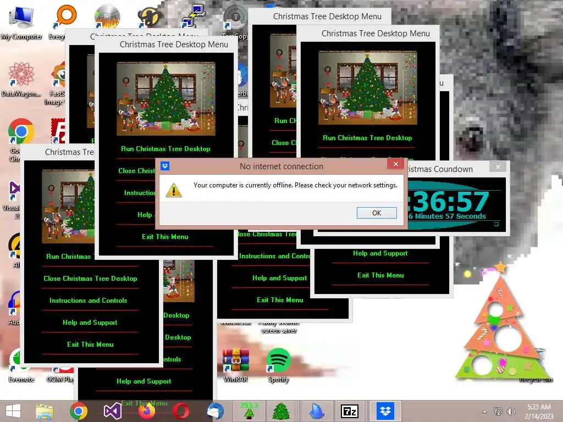Image resolution: width=563 pixels, height=422 pixels.
Task: Open network status in the system tray
Action: point(498,412)
